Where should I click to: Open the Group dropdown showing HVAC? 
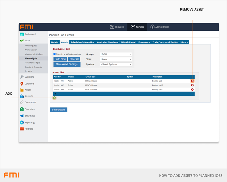(116, 54)
